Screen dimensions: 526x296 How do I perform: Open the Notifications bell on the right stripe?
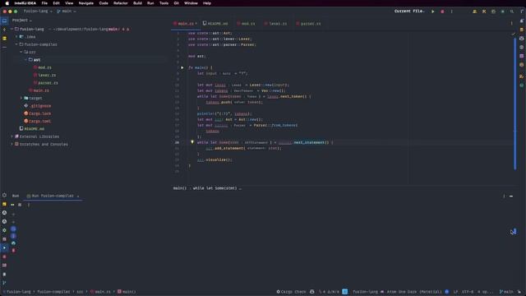pyautogui.click(x=522, y=21)
